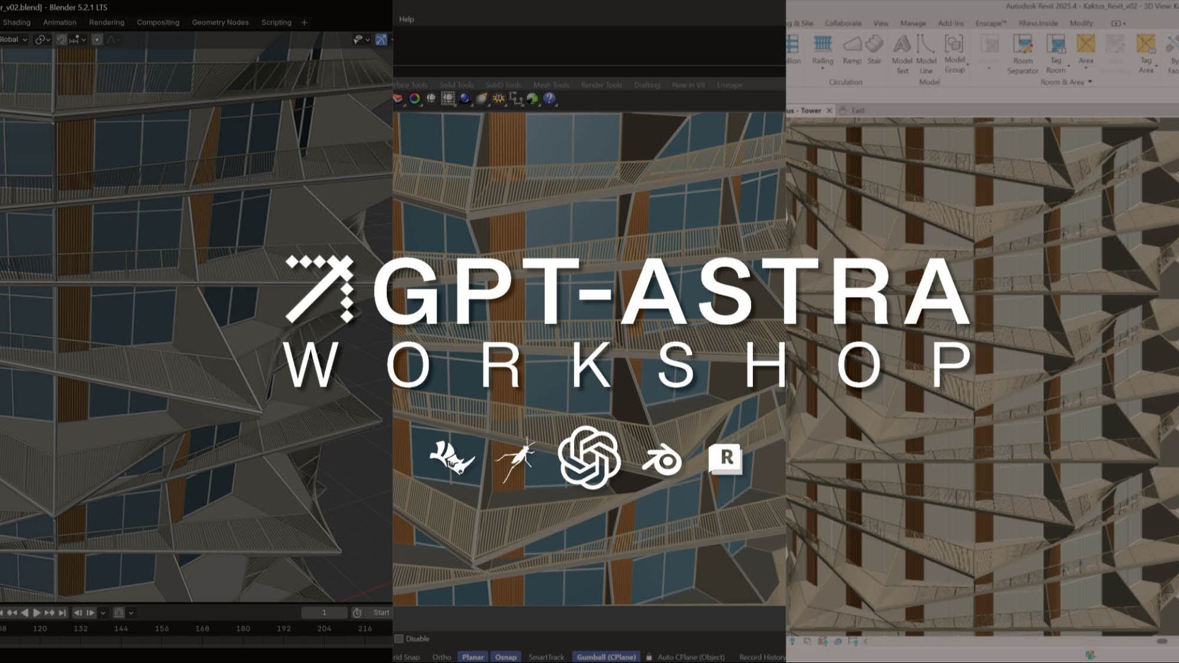The image size is (1179, 663).
Task: Click Rhino's blue render sphere icon
Action: click(x=465, y=98)
